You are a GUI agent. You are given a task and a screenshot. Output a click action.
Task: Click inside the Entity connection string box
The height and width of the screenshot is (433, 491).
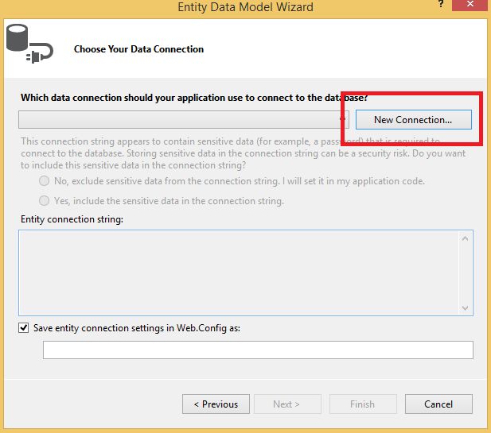[x=239, y=272]
